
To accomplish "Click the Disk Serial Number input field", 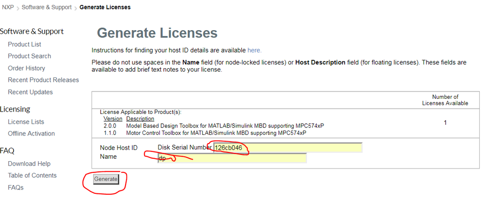I will coord(288,148).
